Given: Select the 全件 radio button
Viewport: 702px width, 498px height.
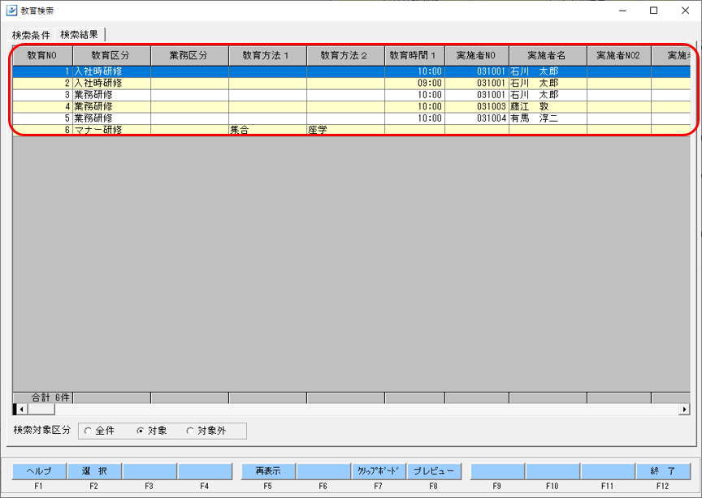Looking at the screenshot, I should (x=88, y=431).
